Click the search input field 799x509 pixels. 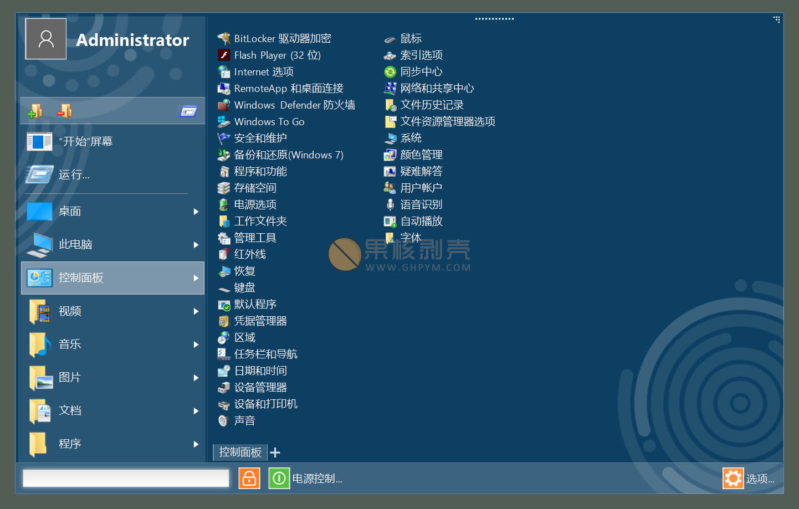(125, 477)
